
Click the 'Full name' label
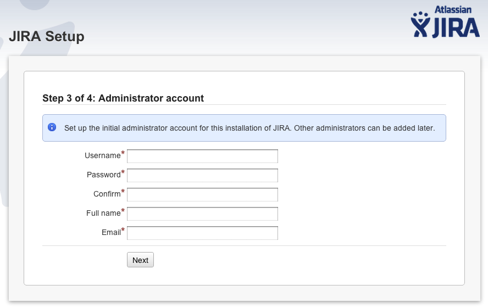(103, 213)
